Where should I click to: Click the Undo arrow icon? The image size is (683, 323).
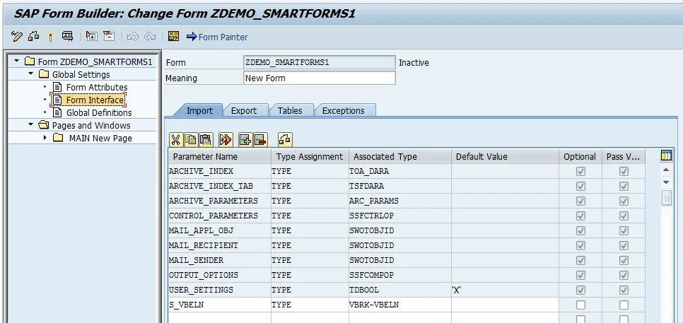(132, 37)
